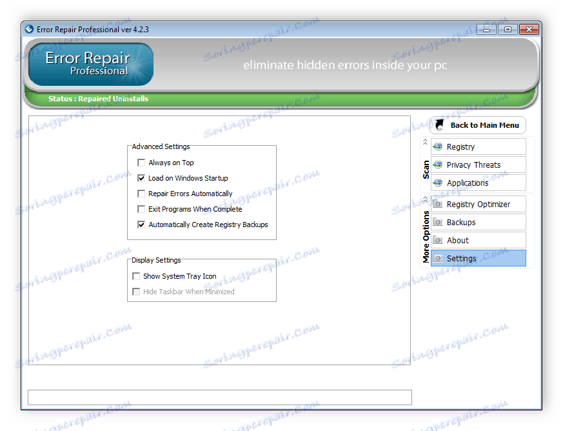
Task: Click the Settings camera icon
Action: point(438,258)
